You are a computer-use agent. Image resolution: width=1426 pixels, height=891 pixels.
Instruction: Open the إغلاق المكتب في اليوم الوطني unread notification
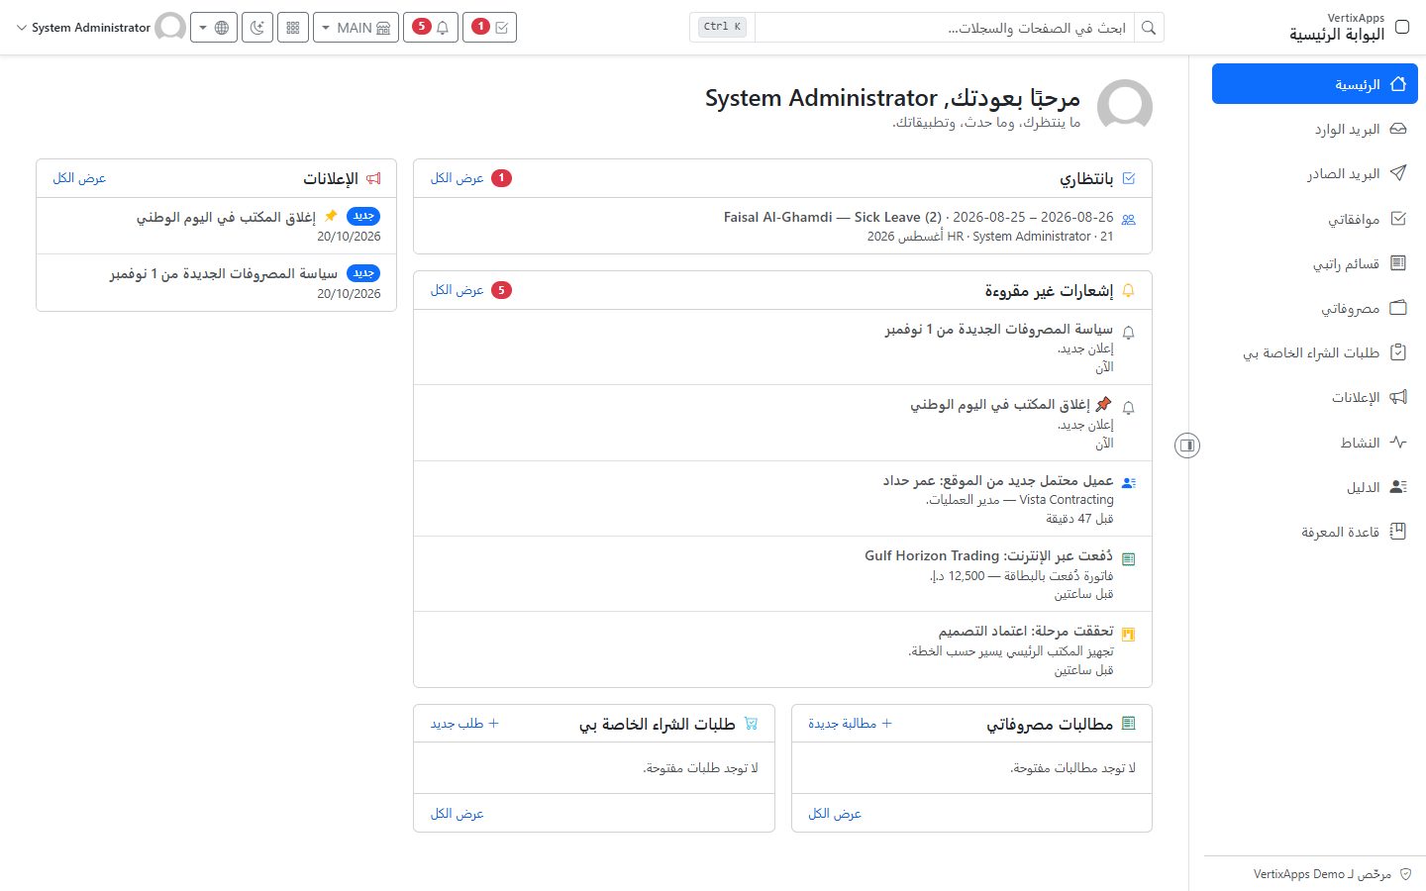tap(782, 423)
